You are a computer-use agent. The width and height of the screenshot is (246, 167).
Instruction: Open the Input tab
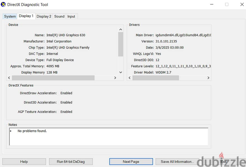pyautogui.click(x=71, y=16)
